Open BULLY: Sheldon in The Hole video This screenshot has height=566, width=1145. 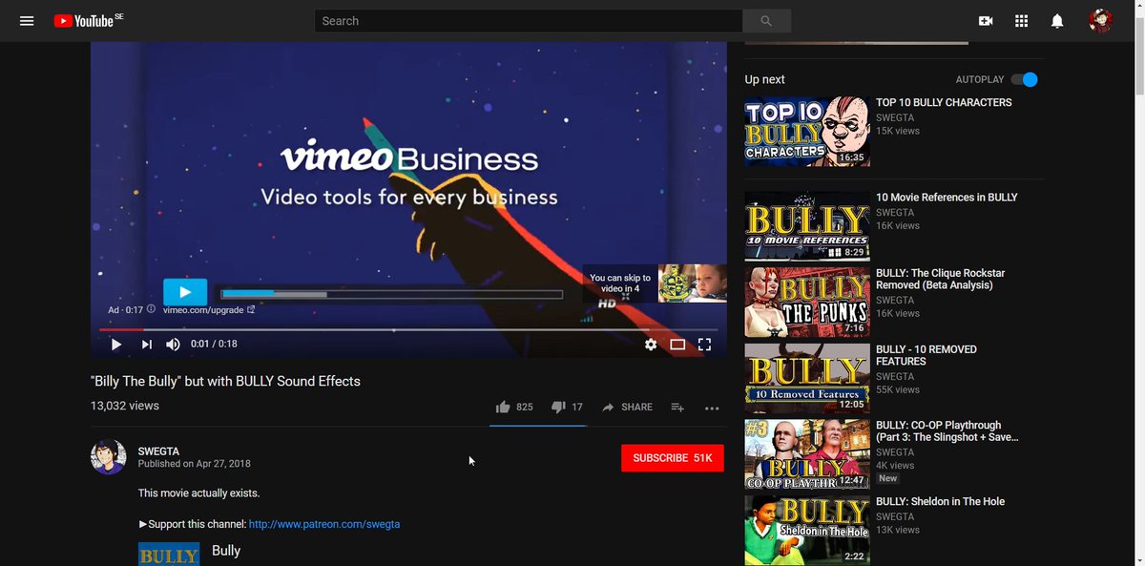(x=940, y=501)
